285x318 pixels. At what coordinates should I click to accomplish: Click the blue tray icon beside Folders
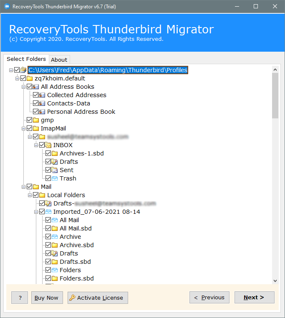(55, 270)
